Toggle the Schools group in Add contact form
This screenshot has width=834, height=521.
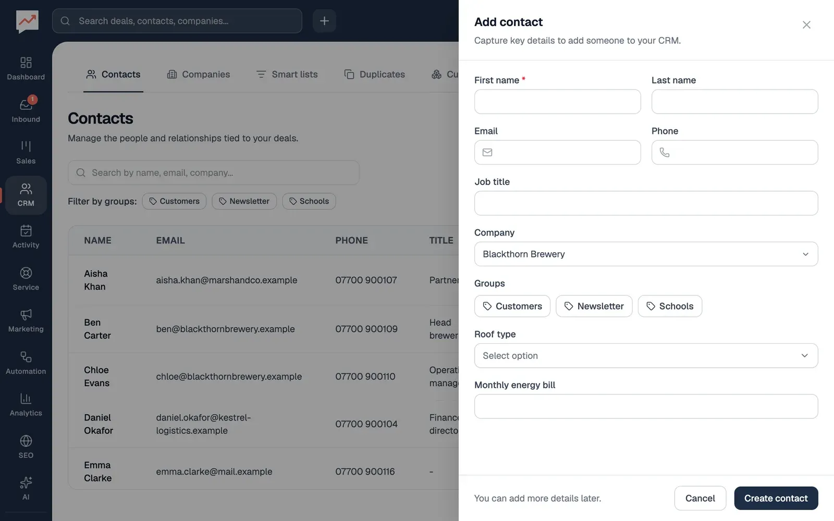pos(670,306)
